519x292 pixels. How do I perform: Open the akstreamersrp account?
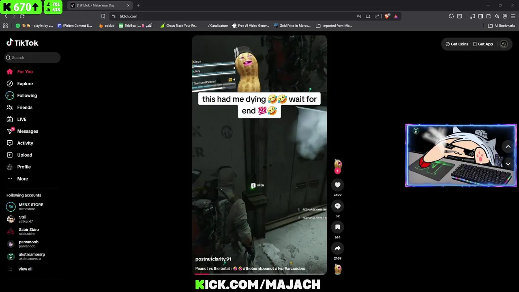tap(26, 256)
